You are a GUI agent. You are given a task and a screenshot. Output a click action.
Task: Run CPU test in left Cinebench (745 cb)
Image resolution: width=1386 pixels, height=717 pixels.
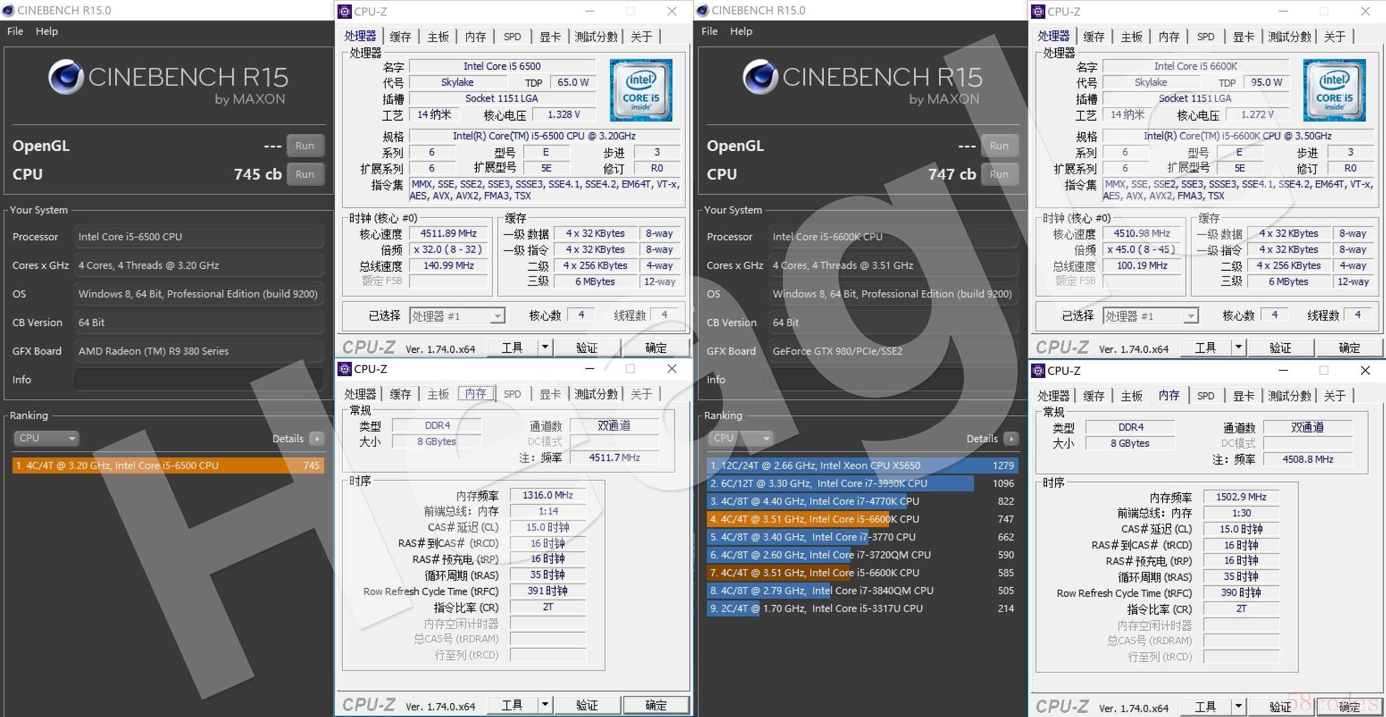(x=305, y=174)
